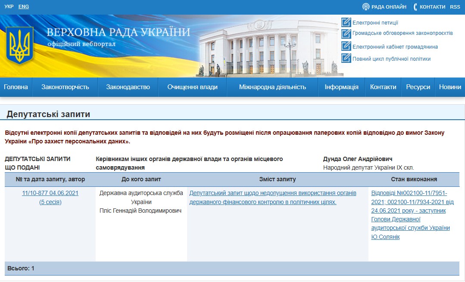The height and width of the screenshot is (282, 465).
Task: Switch language to УКР
Action: (x=9, y=6)
